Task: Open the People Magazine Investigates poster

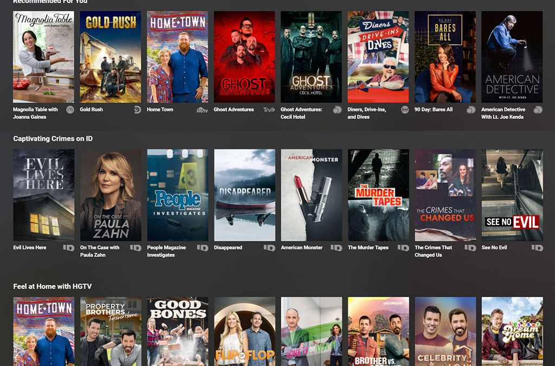Action: click(178, 195)
